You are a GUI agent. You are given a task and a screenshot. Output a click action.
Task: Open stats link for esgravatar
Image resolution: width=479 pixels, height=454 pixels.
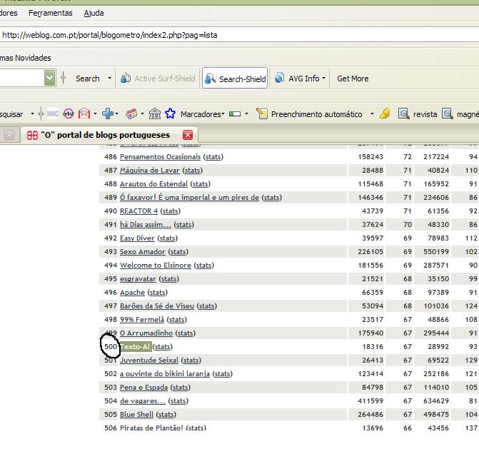click(x=169, y=279)
